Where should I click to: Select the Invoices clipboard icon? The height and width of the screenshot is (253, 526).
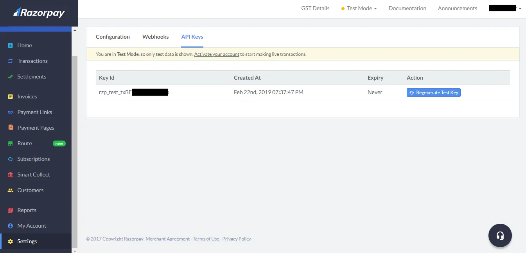(x=11, y=96)
